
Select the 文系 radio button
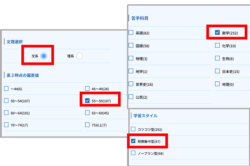tap(44, 56)
